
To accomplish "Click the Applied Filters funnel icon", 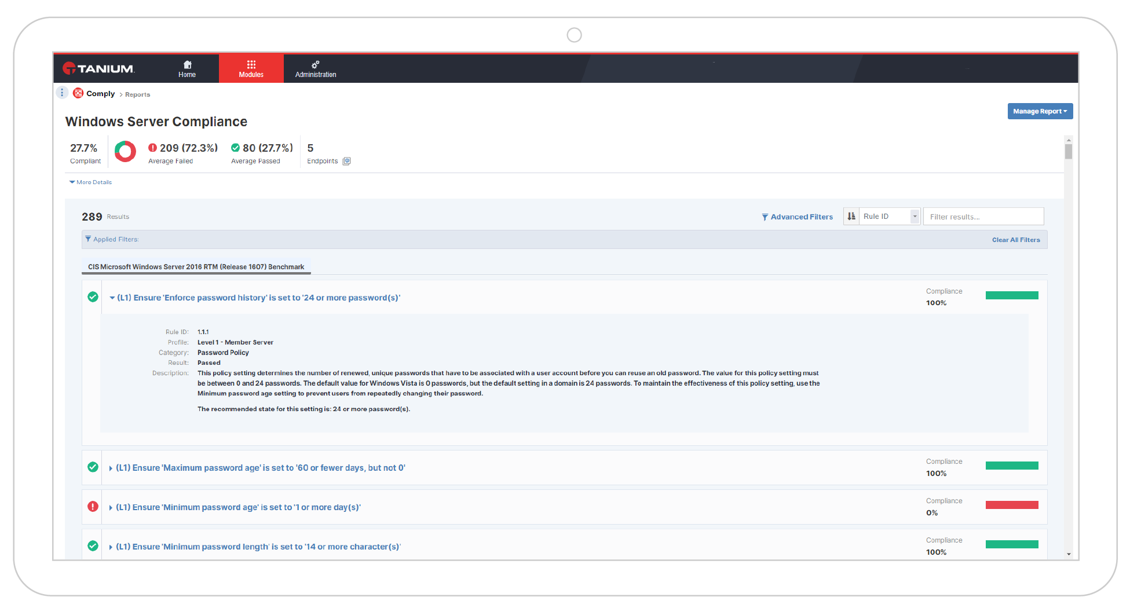I will 88,239.
